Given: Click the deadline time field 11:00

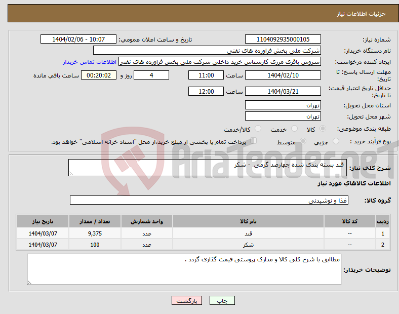Looking at the screenshot, I should (206, 75).
